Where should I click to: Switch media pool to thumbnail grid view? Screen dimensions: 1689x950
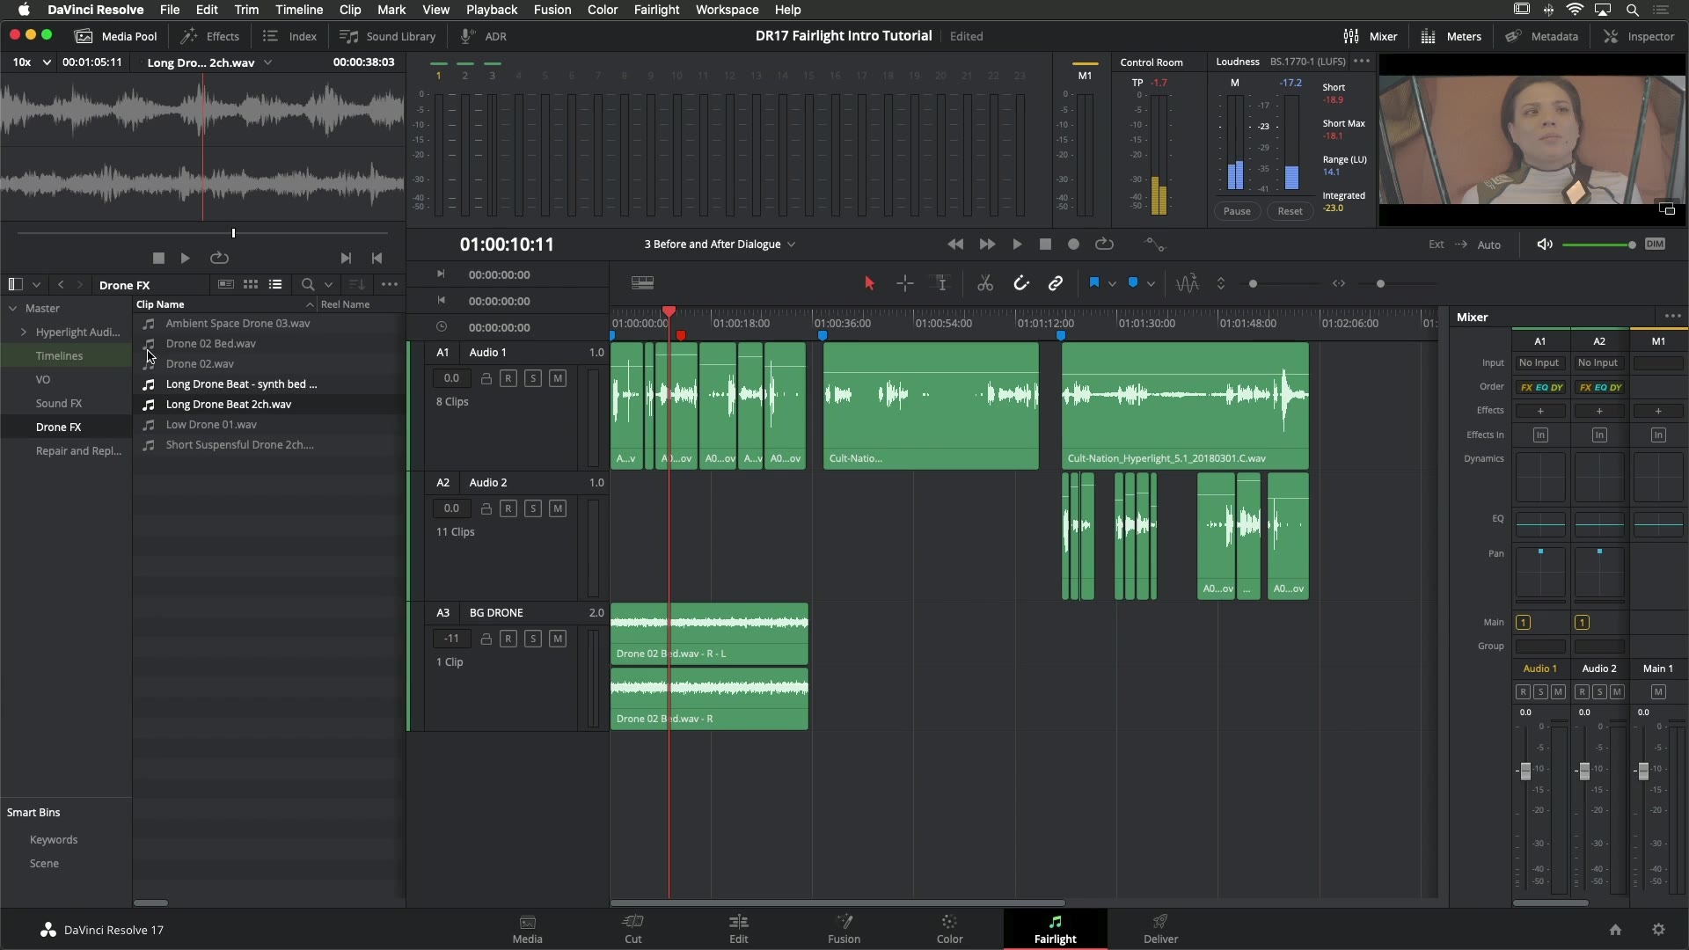(251, 285)
